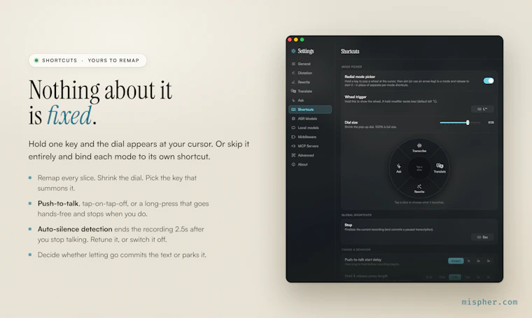
Task: Open the mispher.com link
Action: pyautogui.click(x=489, y=302)
